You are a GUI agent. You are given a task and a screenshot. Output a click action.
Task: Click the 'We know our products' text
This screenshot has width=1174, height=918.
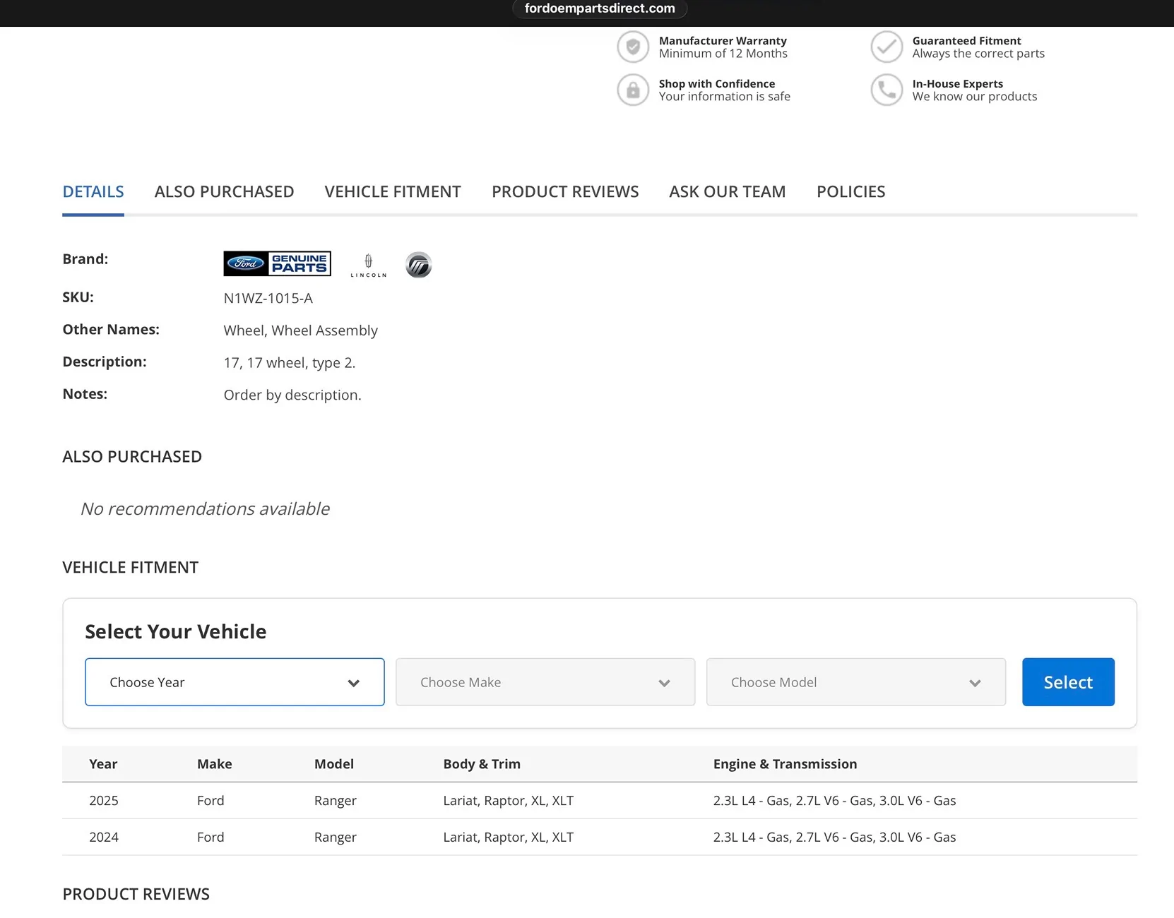coord(975,96)
